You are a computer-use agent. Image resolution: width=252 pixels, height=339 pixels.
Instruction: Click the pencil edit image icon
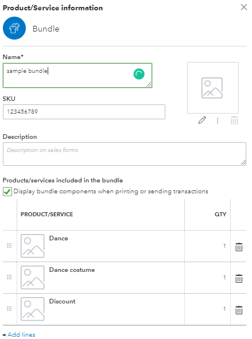click(202, 120)
